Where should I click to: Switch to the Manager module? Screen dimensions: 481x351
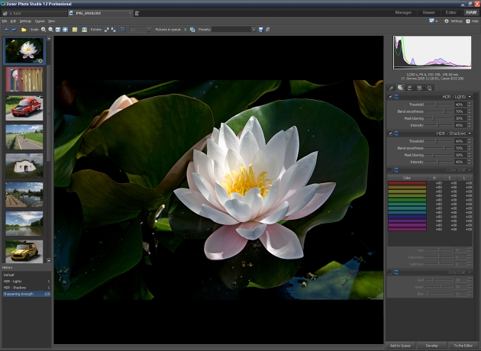click(403, 12)
